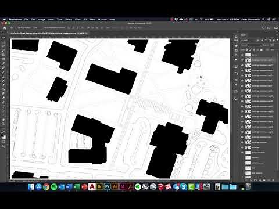Create a new group with the folder icon

tap(264, 180)
